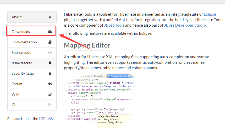The image size is (225, 128).
Task: Click the Mapping Editor heading
Action: coord(87,45)
